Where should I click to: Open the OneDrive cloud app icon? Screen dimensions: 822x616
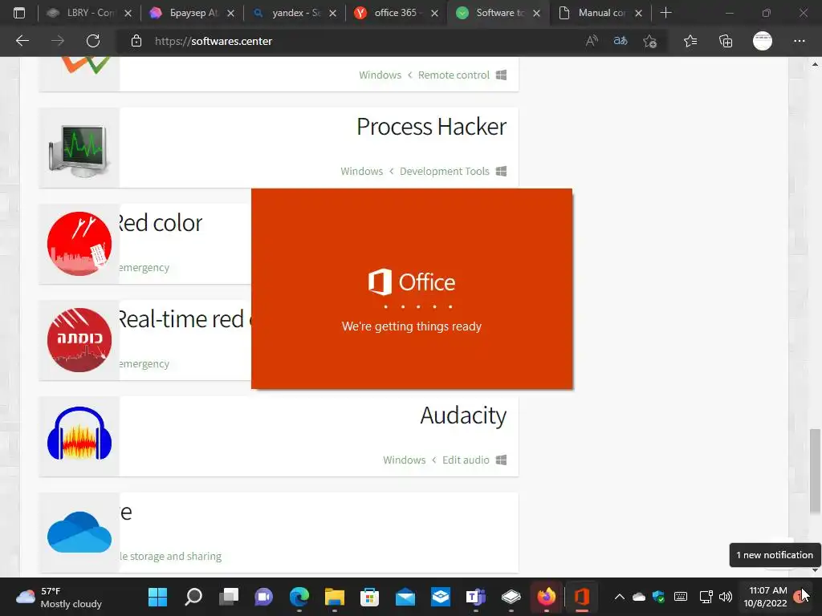(79, 533)
